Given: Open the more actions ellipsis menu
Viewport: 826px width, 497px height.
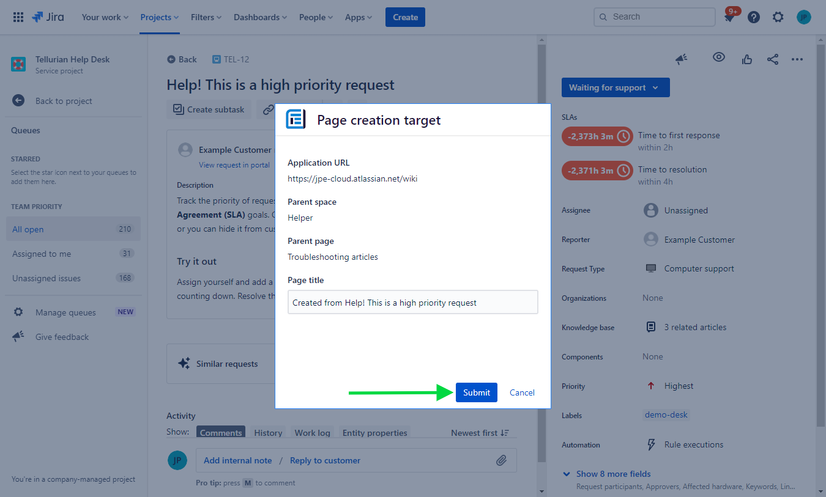Looking at the screenshot, I should tap(797, 59).
